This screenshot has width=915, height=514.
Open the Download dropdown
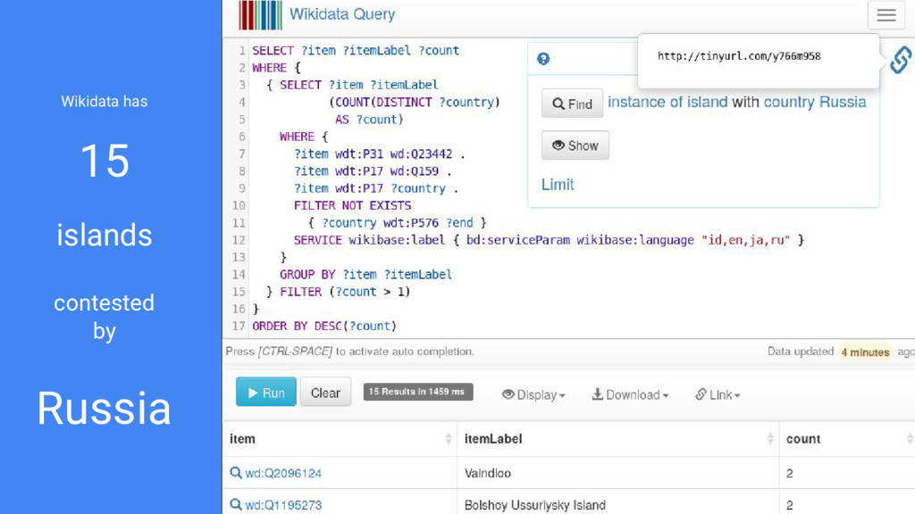630,394
